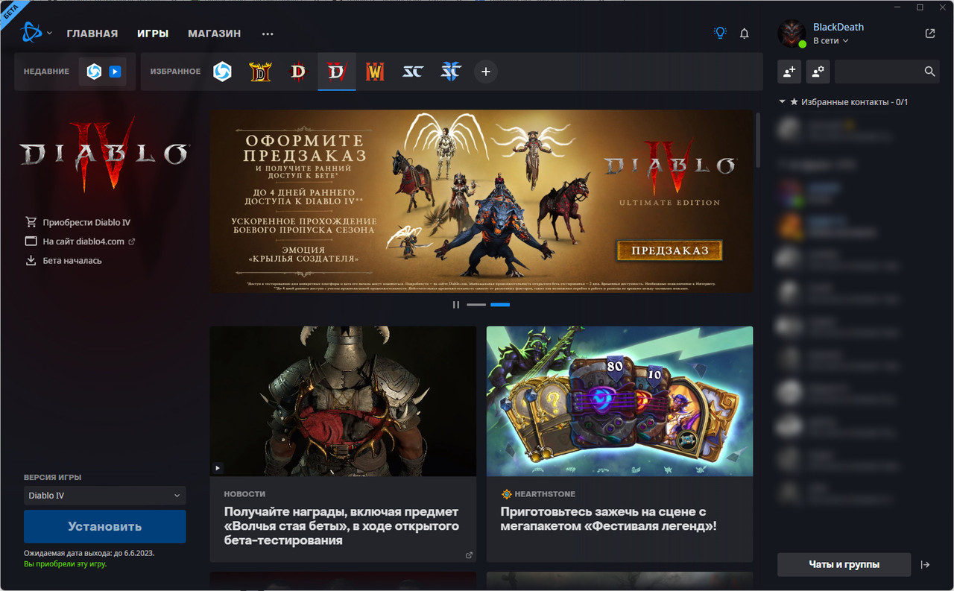Click the lightbulb tips icon

pos(720,33)
